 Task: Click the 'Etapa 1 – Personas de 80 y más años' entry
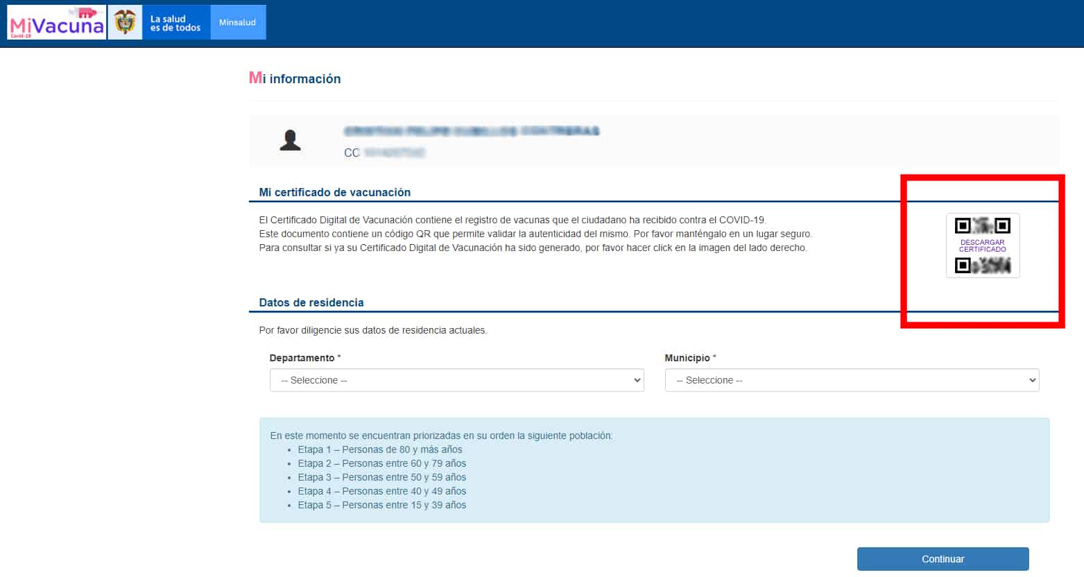point(381,449)
